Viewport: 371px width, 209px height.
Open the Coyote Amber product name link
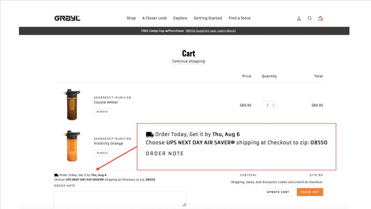click(x=106, y=103)
